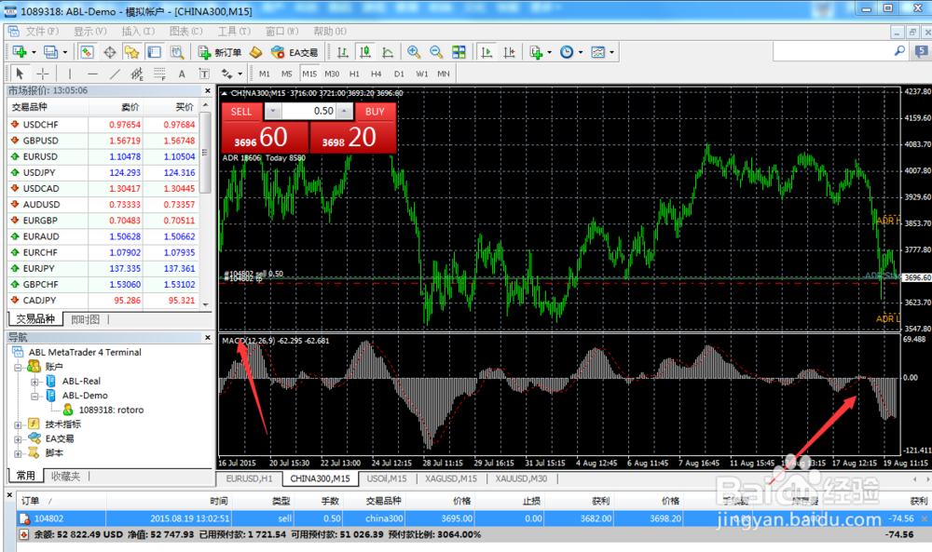The image size is (932, 552).
Task: Open the Indicators dropdown arrow
Action: [549, 52]
